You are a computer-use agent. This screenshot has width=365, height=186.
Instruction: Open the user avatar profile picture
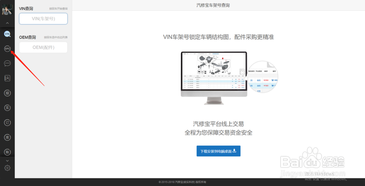[x=7, y=9]
